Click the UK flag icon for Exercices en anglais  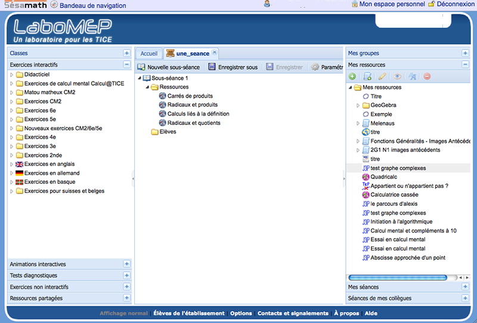coord(20,164)
